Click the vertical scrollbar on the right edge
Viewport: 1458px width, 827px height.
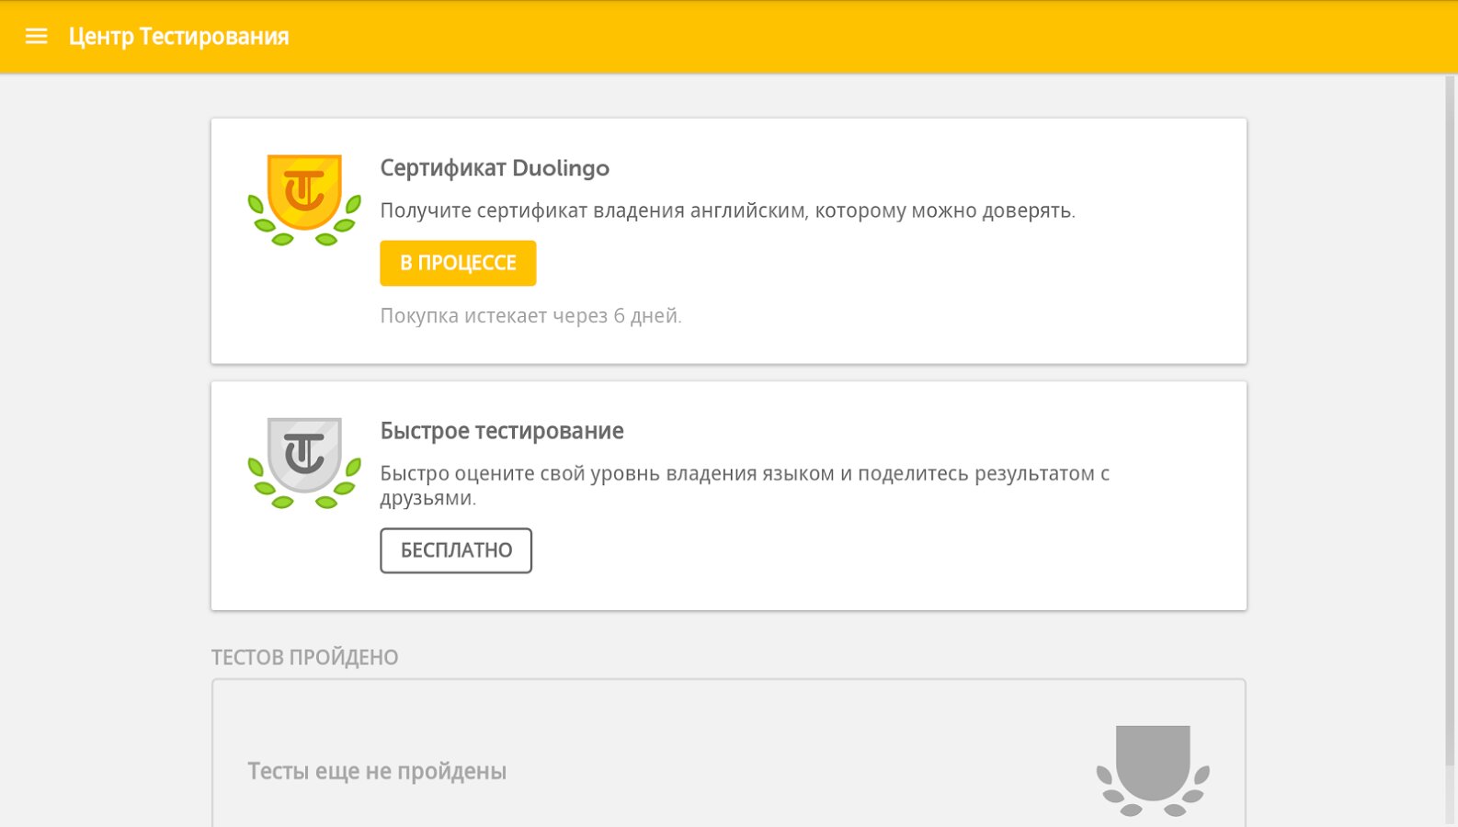[1450, 413]
